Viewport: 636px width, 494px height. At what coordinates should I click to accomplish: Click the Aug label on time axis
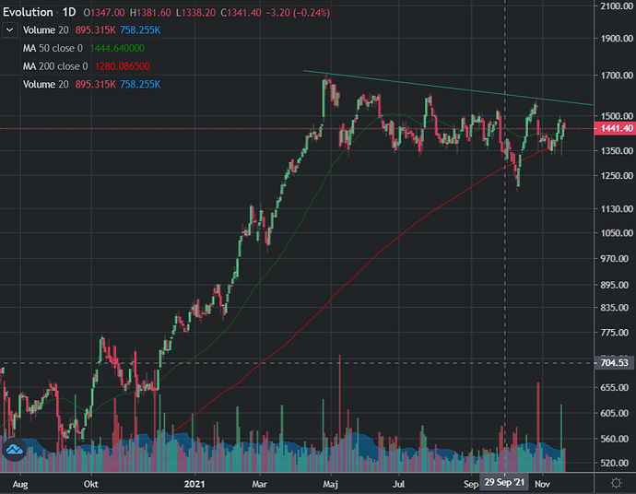20,484
